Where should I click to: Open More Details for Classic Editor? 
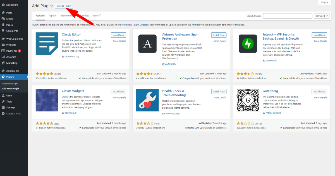119,41
